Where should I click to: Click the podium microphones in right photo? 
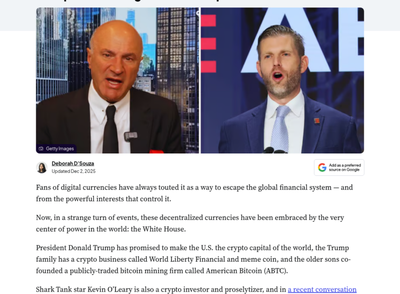pos(275,150)
